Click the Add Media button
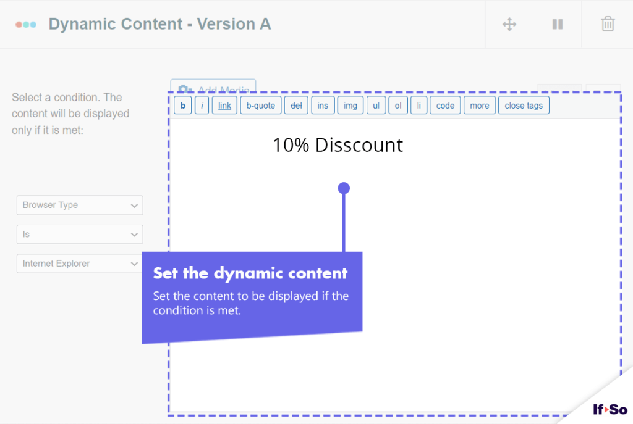633x424 pixels. 213,86
